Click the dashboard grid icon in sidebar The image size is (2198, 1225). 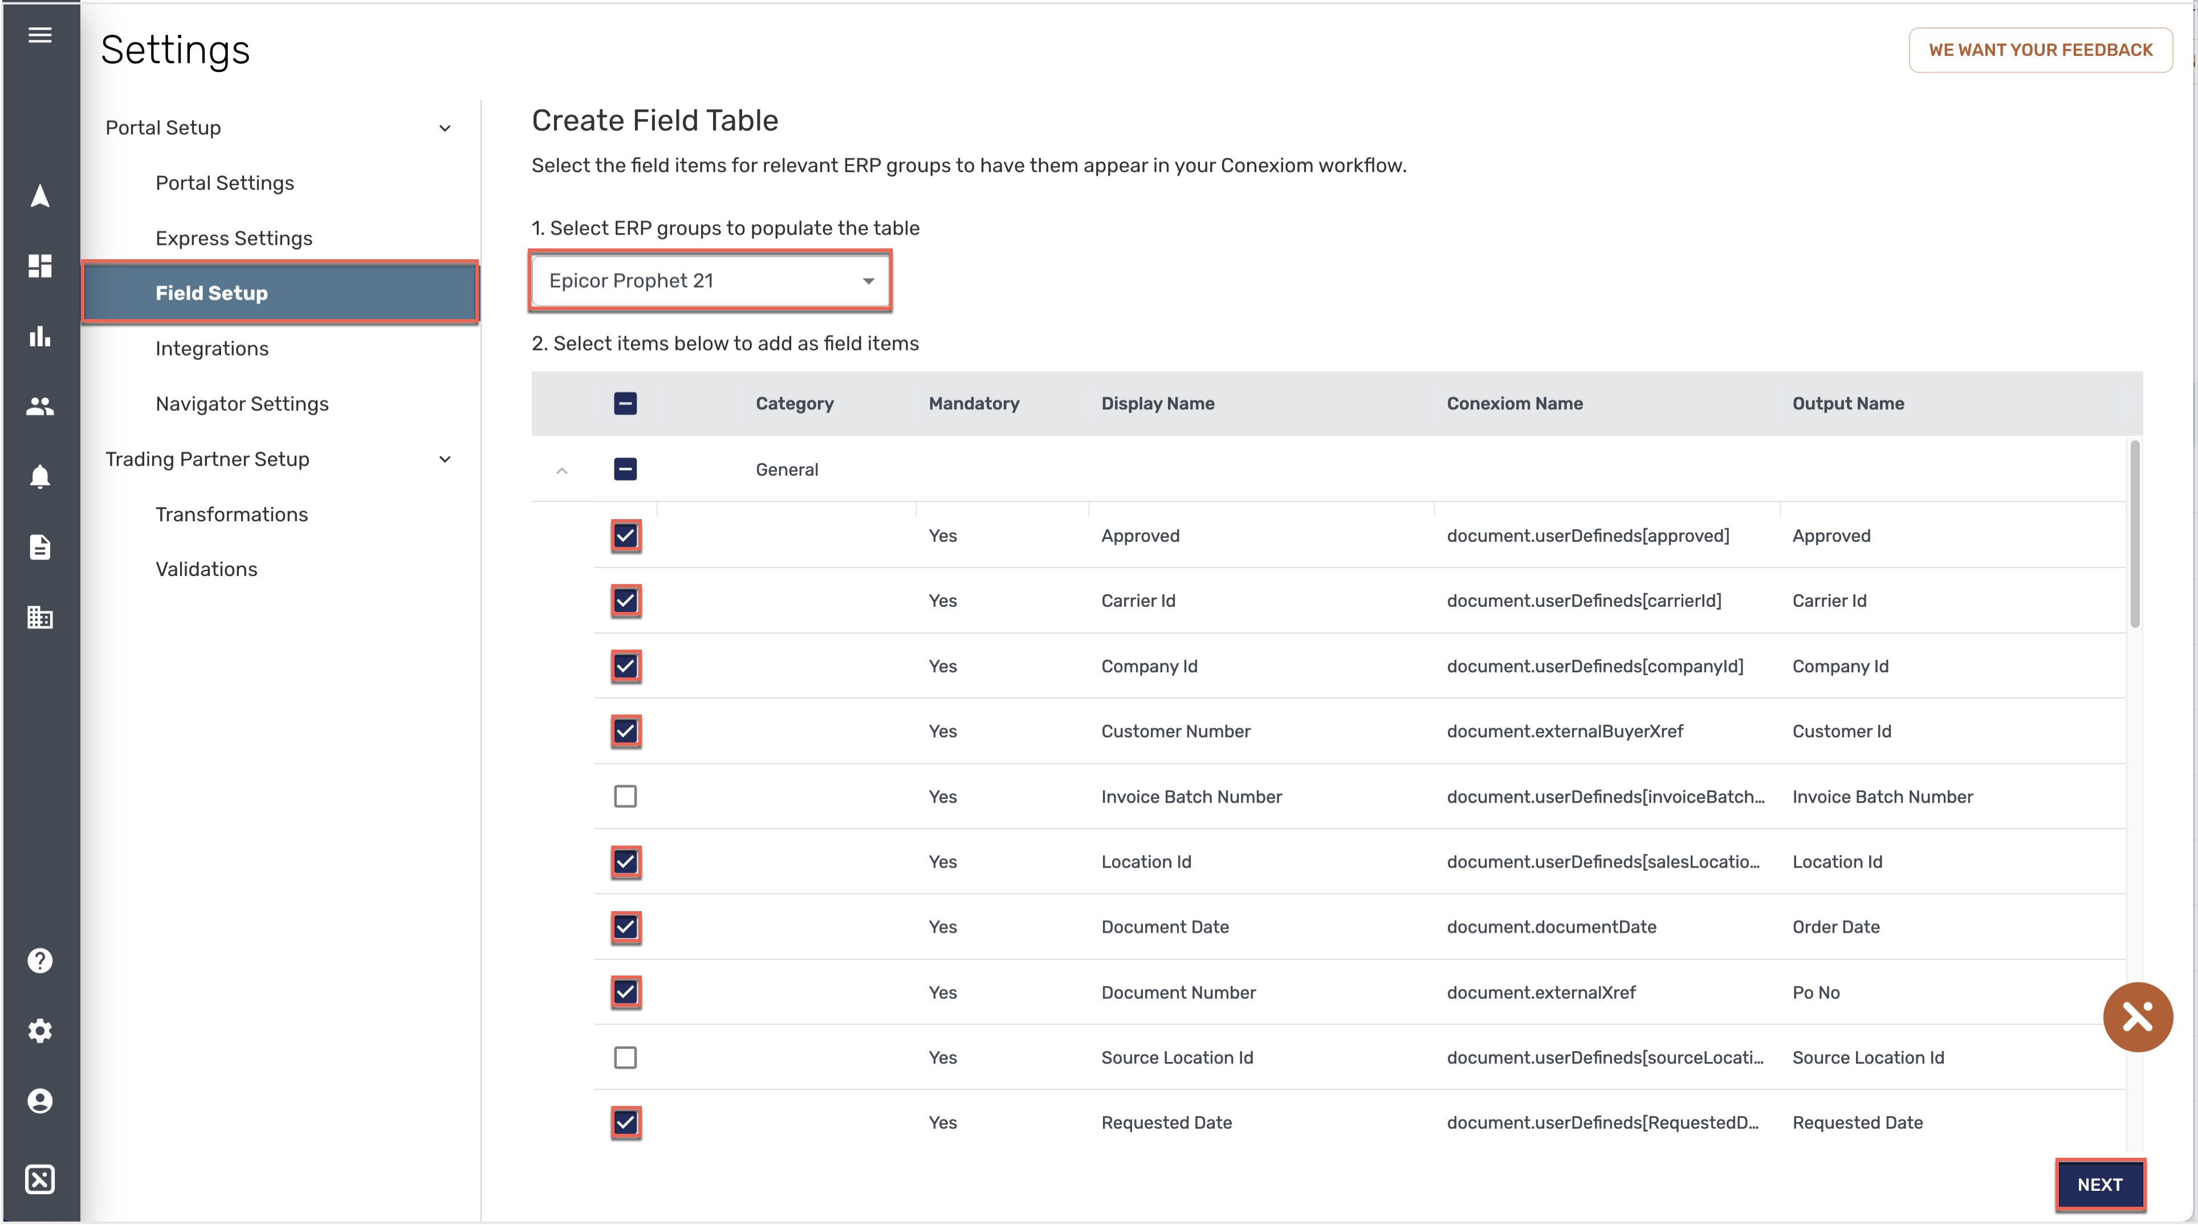click(x=39, y=266)
